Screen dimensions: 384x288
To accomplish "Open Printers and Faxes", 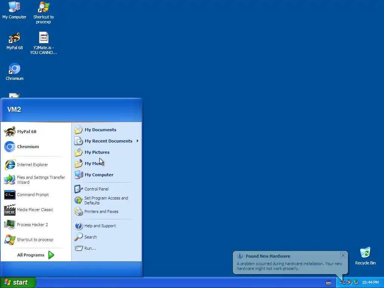I will point(106,211).
